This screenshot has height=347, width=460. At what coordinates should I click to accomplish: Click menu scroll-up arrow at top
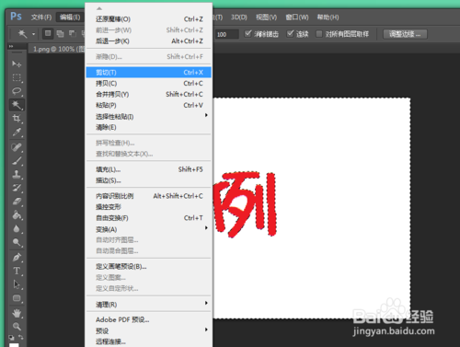pos(99,8)
